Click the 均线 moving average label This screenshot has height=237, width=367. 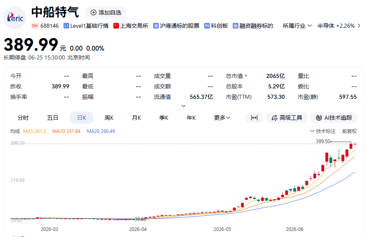15,131
